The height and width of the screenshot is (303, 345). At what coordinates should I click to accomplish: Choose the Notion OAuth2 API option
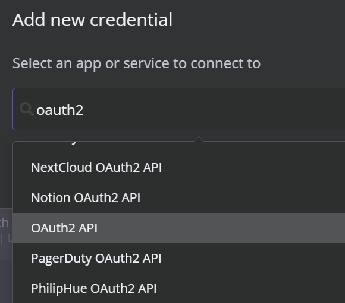[x=86, y=198]
